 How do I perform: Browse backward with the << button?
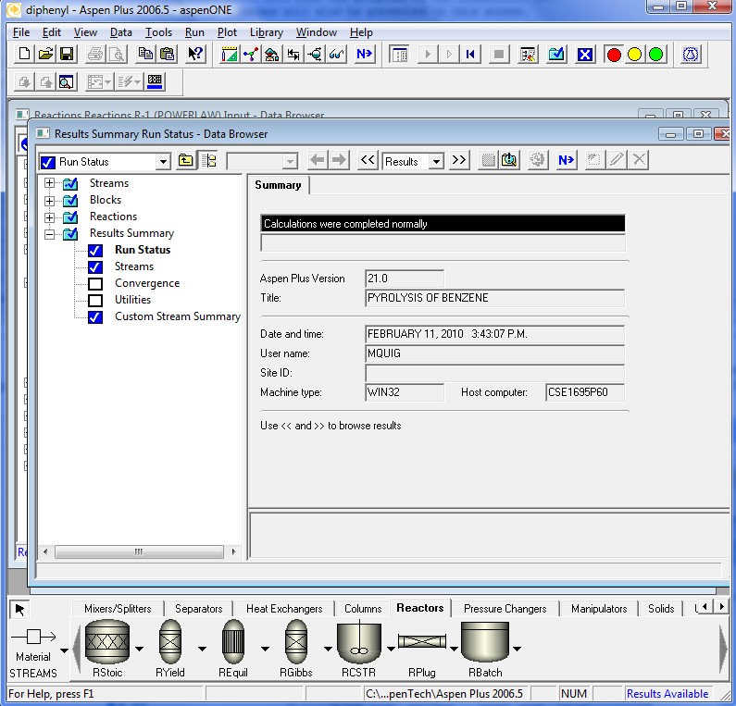(368, 161)
